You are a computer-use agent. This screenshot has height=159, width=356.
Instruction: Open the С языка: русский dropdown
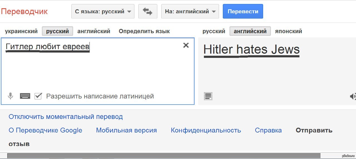(x=103, y=11)
